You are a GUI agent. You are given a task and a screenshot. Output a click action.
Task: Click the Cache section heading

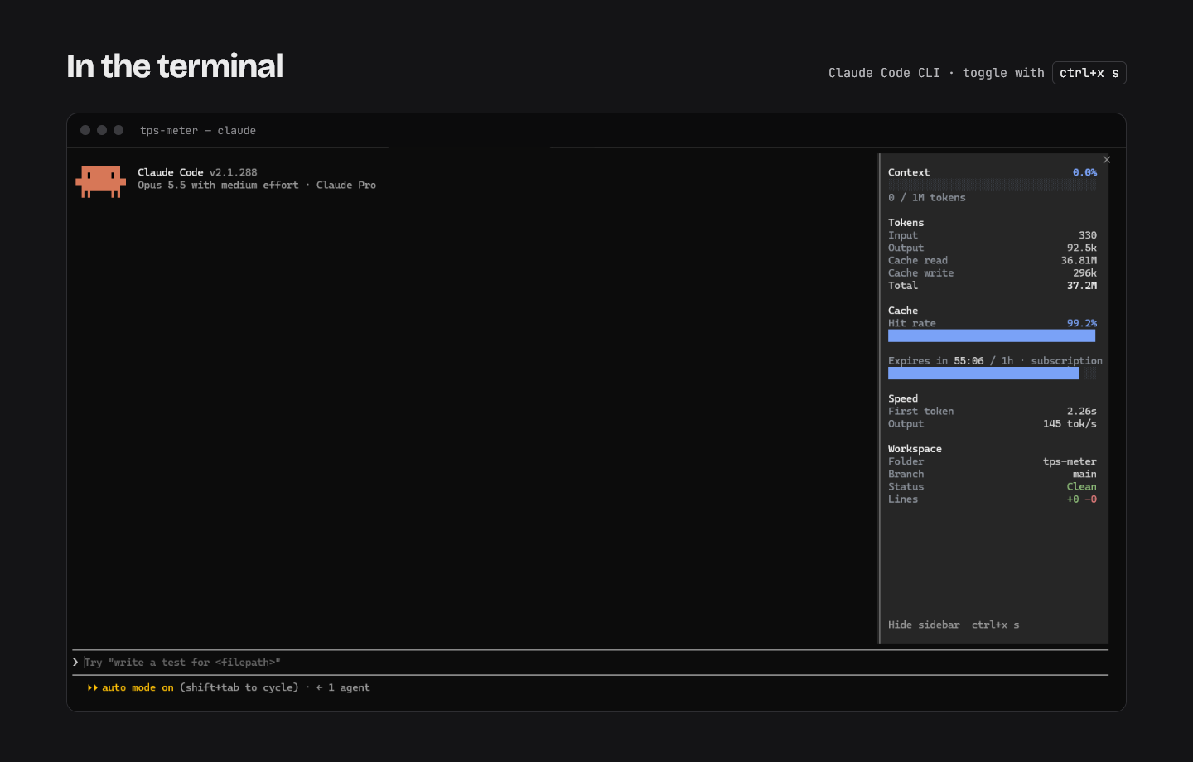[x=903, y=311]
